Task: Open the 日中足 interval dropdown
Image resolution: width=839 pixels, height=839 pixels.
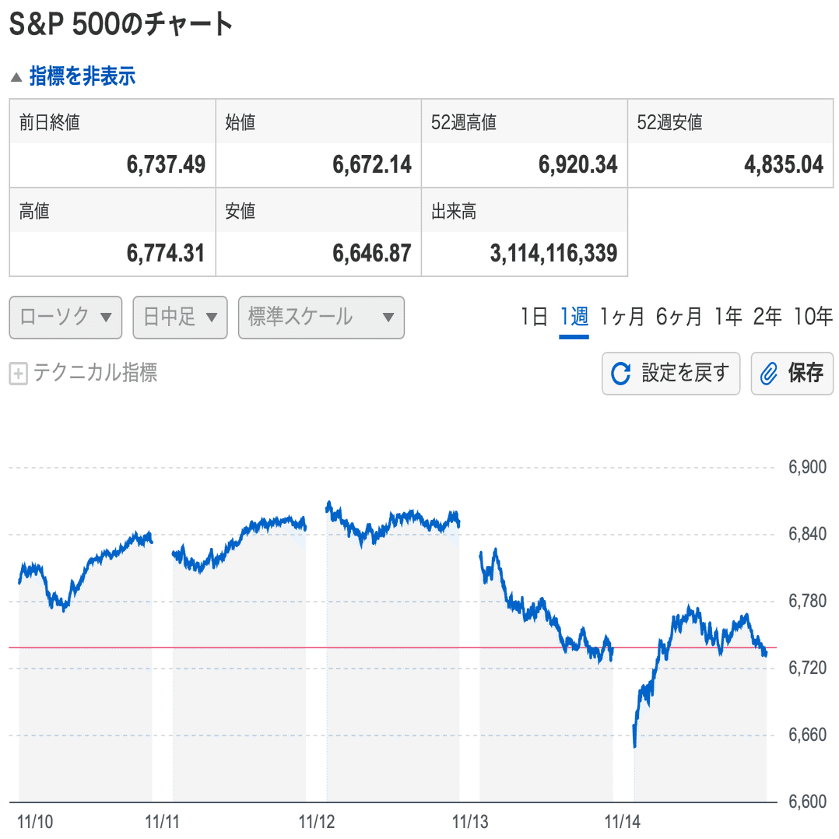Action: tap(180, 318)
